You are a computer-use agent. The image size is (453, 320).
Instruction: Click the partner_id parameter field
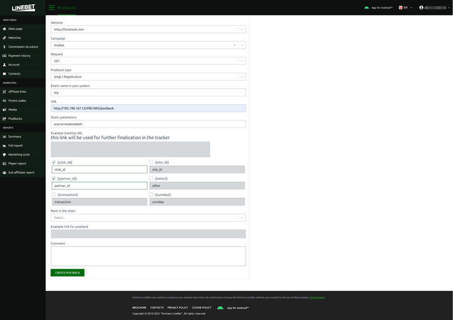click(x=99, y=186)
